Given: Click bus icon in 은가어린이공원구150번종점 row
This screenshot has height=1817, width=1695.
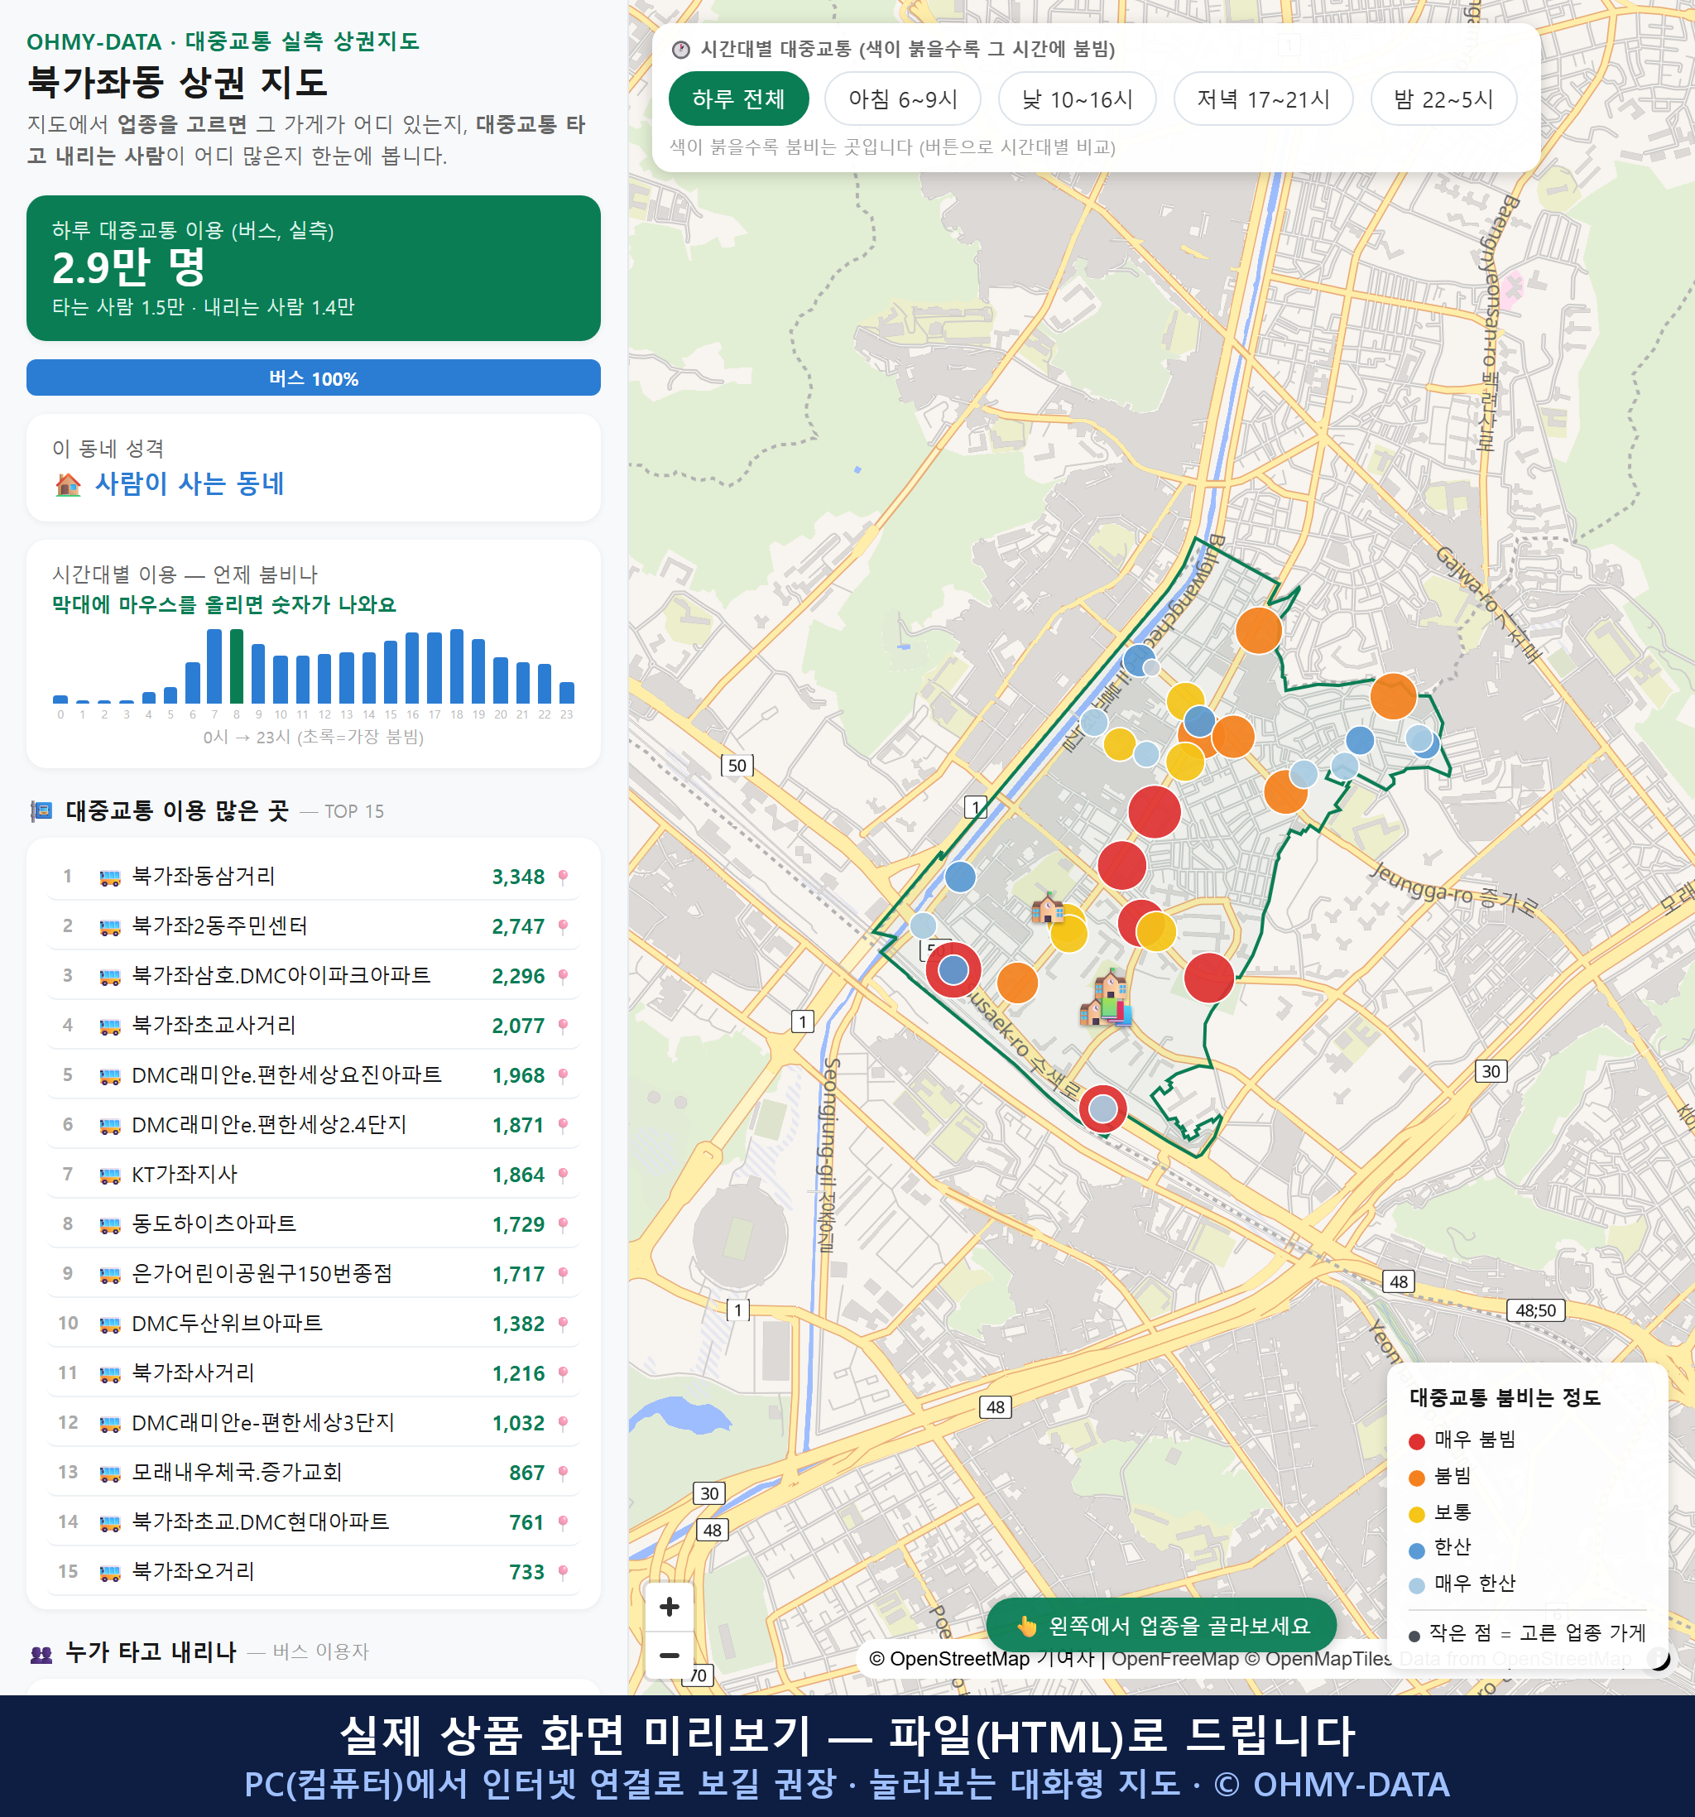Looking at the screenshot, I should 109,1274.
